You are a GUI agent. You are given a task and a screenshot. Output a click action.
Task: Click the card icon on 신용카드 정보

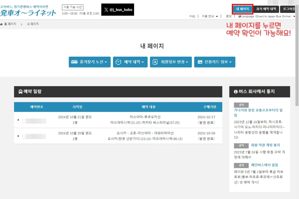[200, 62]
